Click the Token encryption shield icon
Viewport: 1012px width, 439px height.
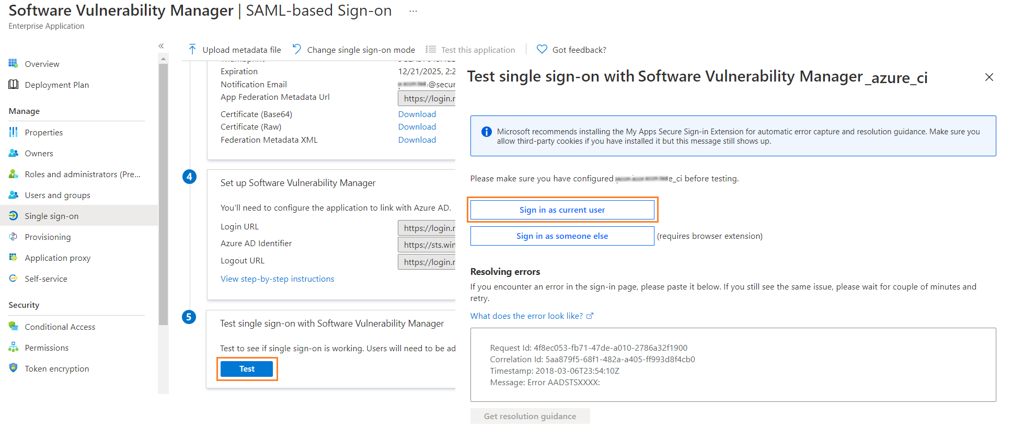pos(14,368)
